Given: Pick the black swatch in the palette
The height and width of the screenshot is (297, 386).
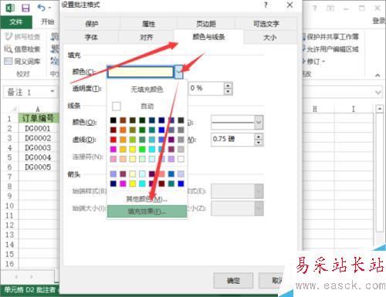Looking at the screenshot, I should [x=113, y=120].
